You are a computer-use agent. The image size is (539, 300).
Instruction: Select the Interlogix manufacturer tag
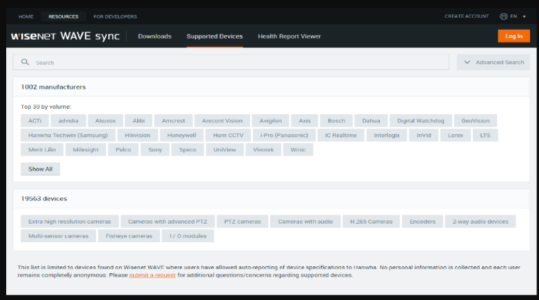[x=387, y=136]
